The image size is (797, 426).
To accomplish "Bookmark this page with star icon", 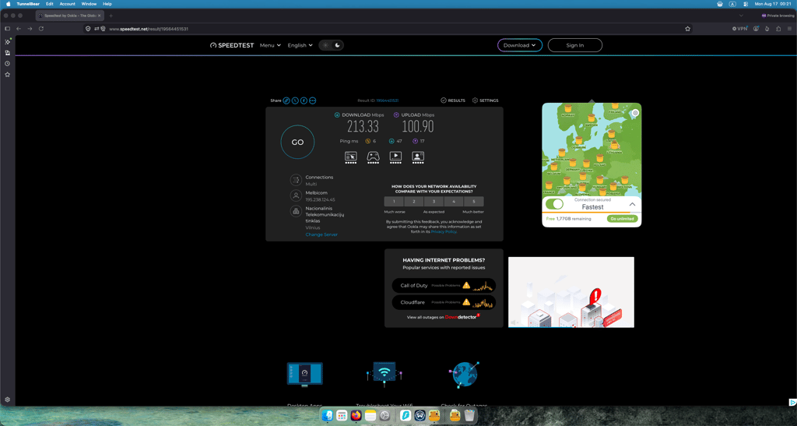I will click(687, 29).
